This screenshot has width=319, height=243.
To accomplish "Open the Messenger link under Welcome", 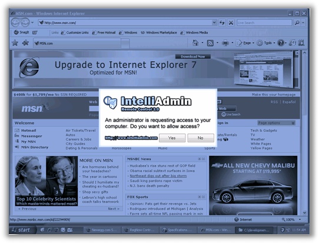I will 32,136.
